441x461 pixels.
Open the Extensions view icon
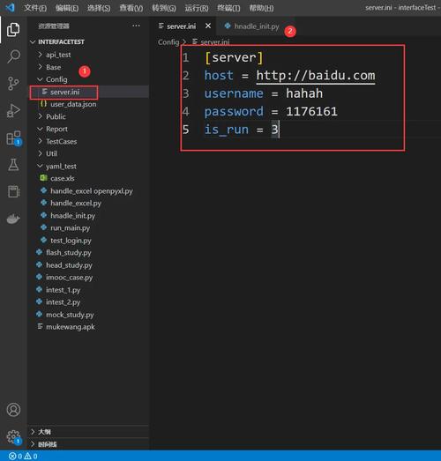click(x=13, y=138)
